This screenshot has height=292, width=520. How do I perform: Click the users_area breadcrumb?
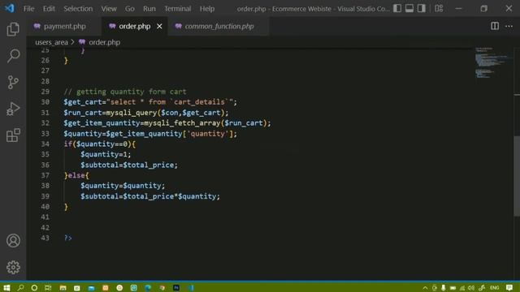(51, 42)
